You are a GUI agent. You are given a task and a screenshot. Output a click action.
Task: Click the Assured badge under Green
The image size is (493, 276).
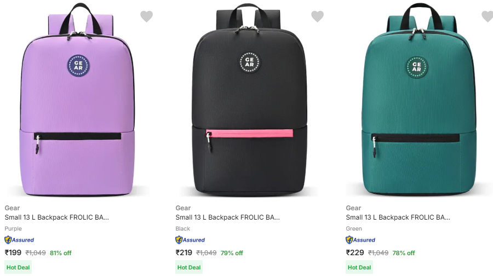(360, 240)
